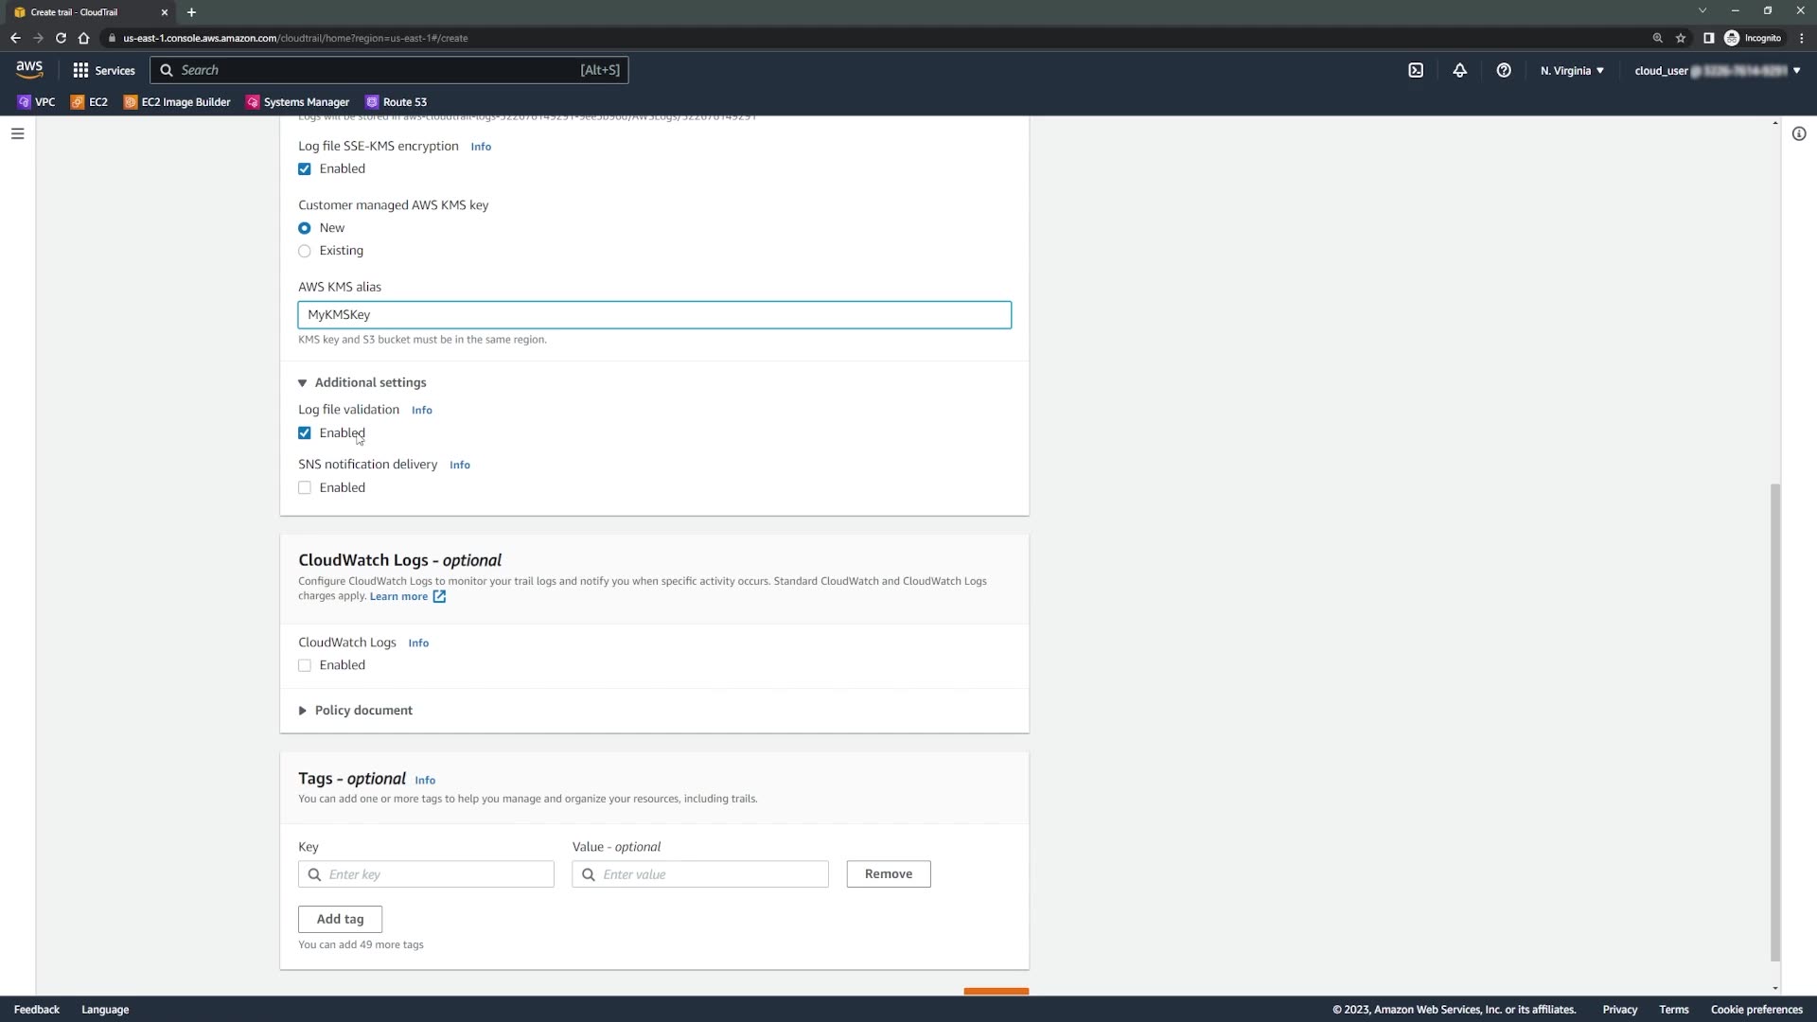Open the left hamburger navigation menu

coord(17,133)
